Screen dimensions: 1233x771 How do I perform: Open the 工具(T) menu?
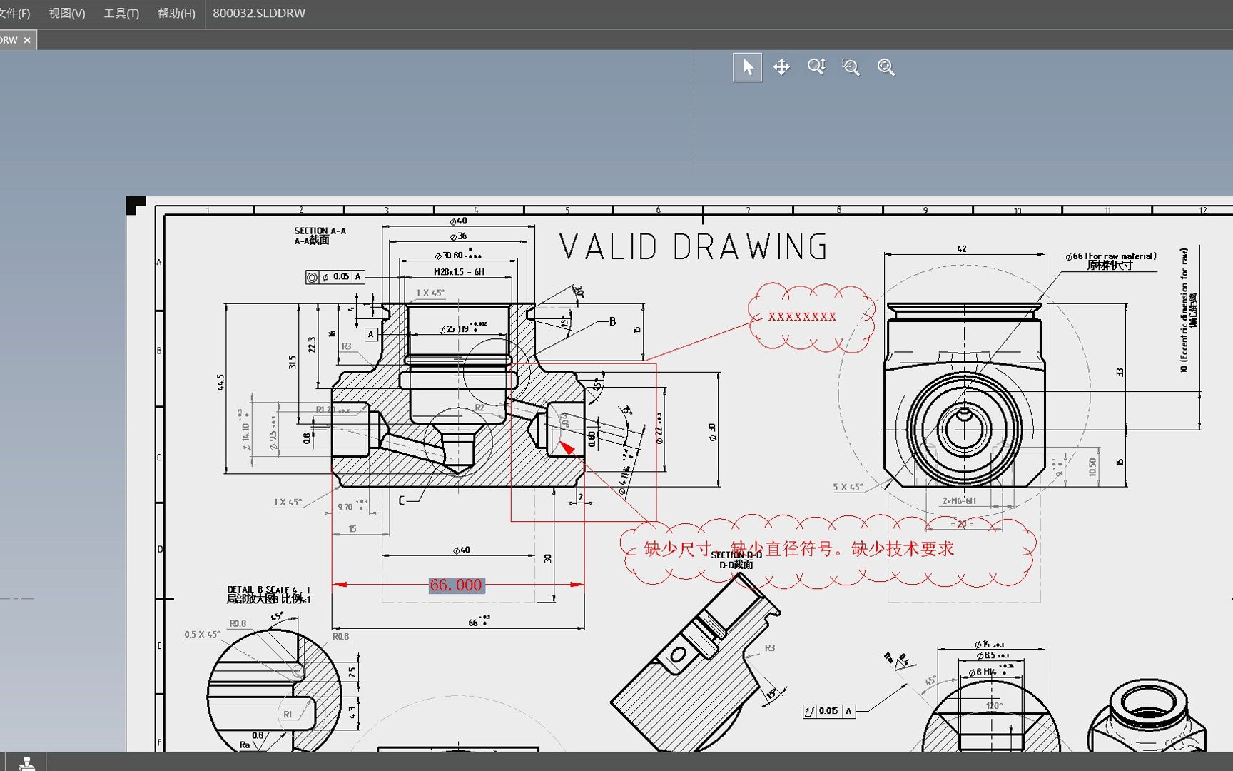(121, 14)
